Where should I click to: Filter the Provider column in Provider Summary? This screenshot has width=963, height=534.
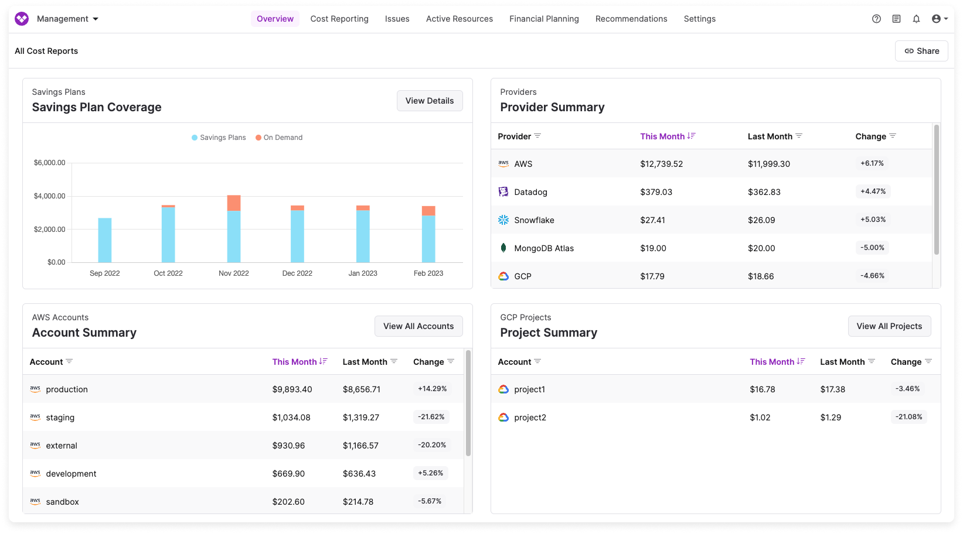[537, 136]
